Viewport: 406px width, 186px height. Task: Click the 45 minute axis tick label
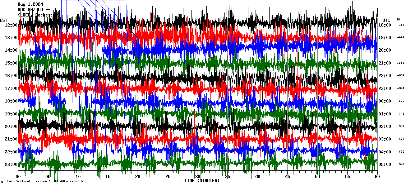287,177
